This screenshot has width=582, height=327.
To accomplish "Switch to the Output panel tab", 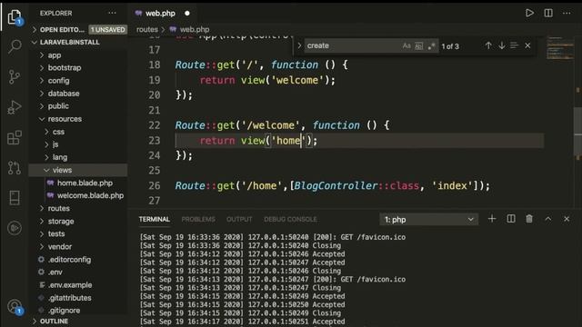I will click(x=239, y=219).
